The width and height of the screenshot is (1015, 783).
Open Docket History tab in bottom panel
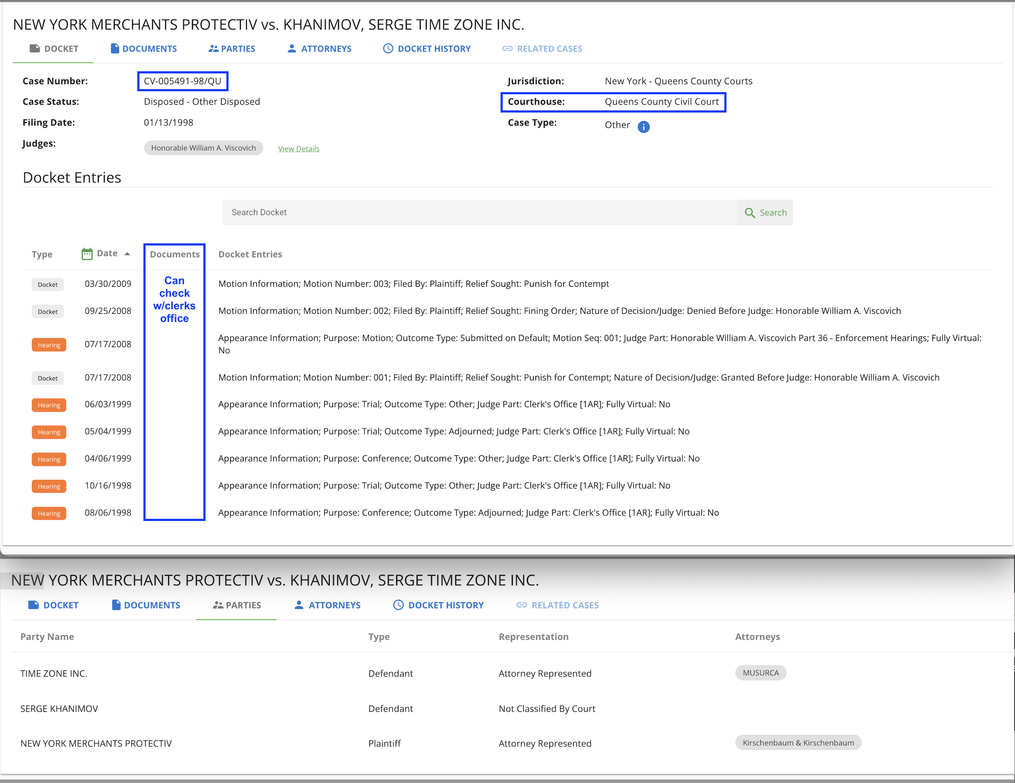coord(438,605)
